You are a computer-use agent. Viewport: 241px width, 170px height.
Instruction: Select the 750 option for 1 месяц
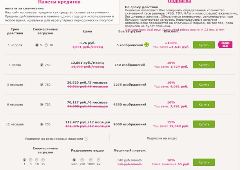coord(42,65)
